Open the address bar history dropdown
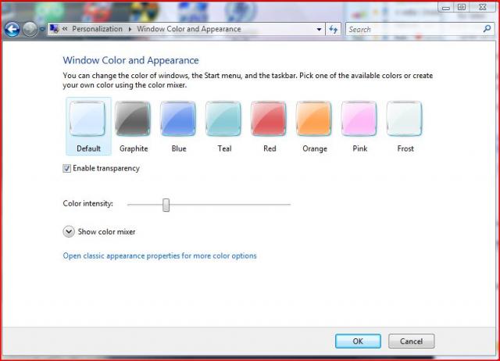Viewport: 500px width, 361px height. 319,30
